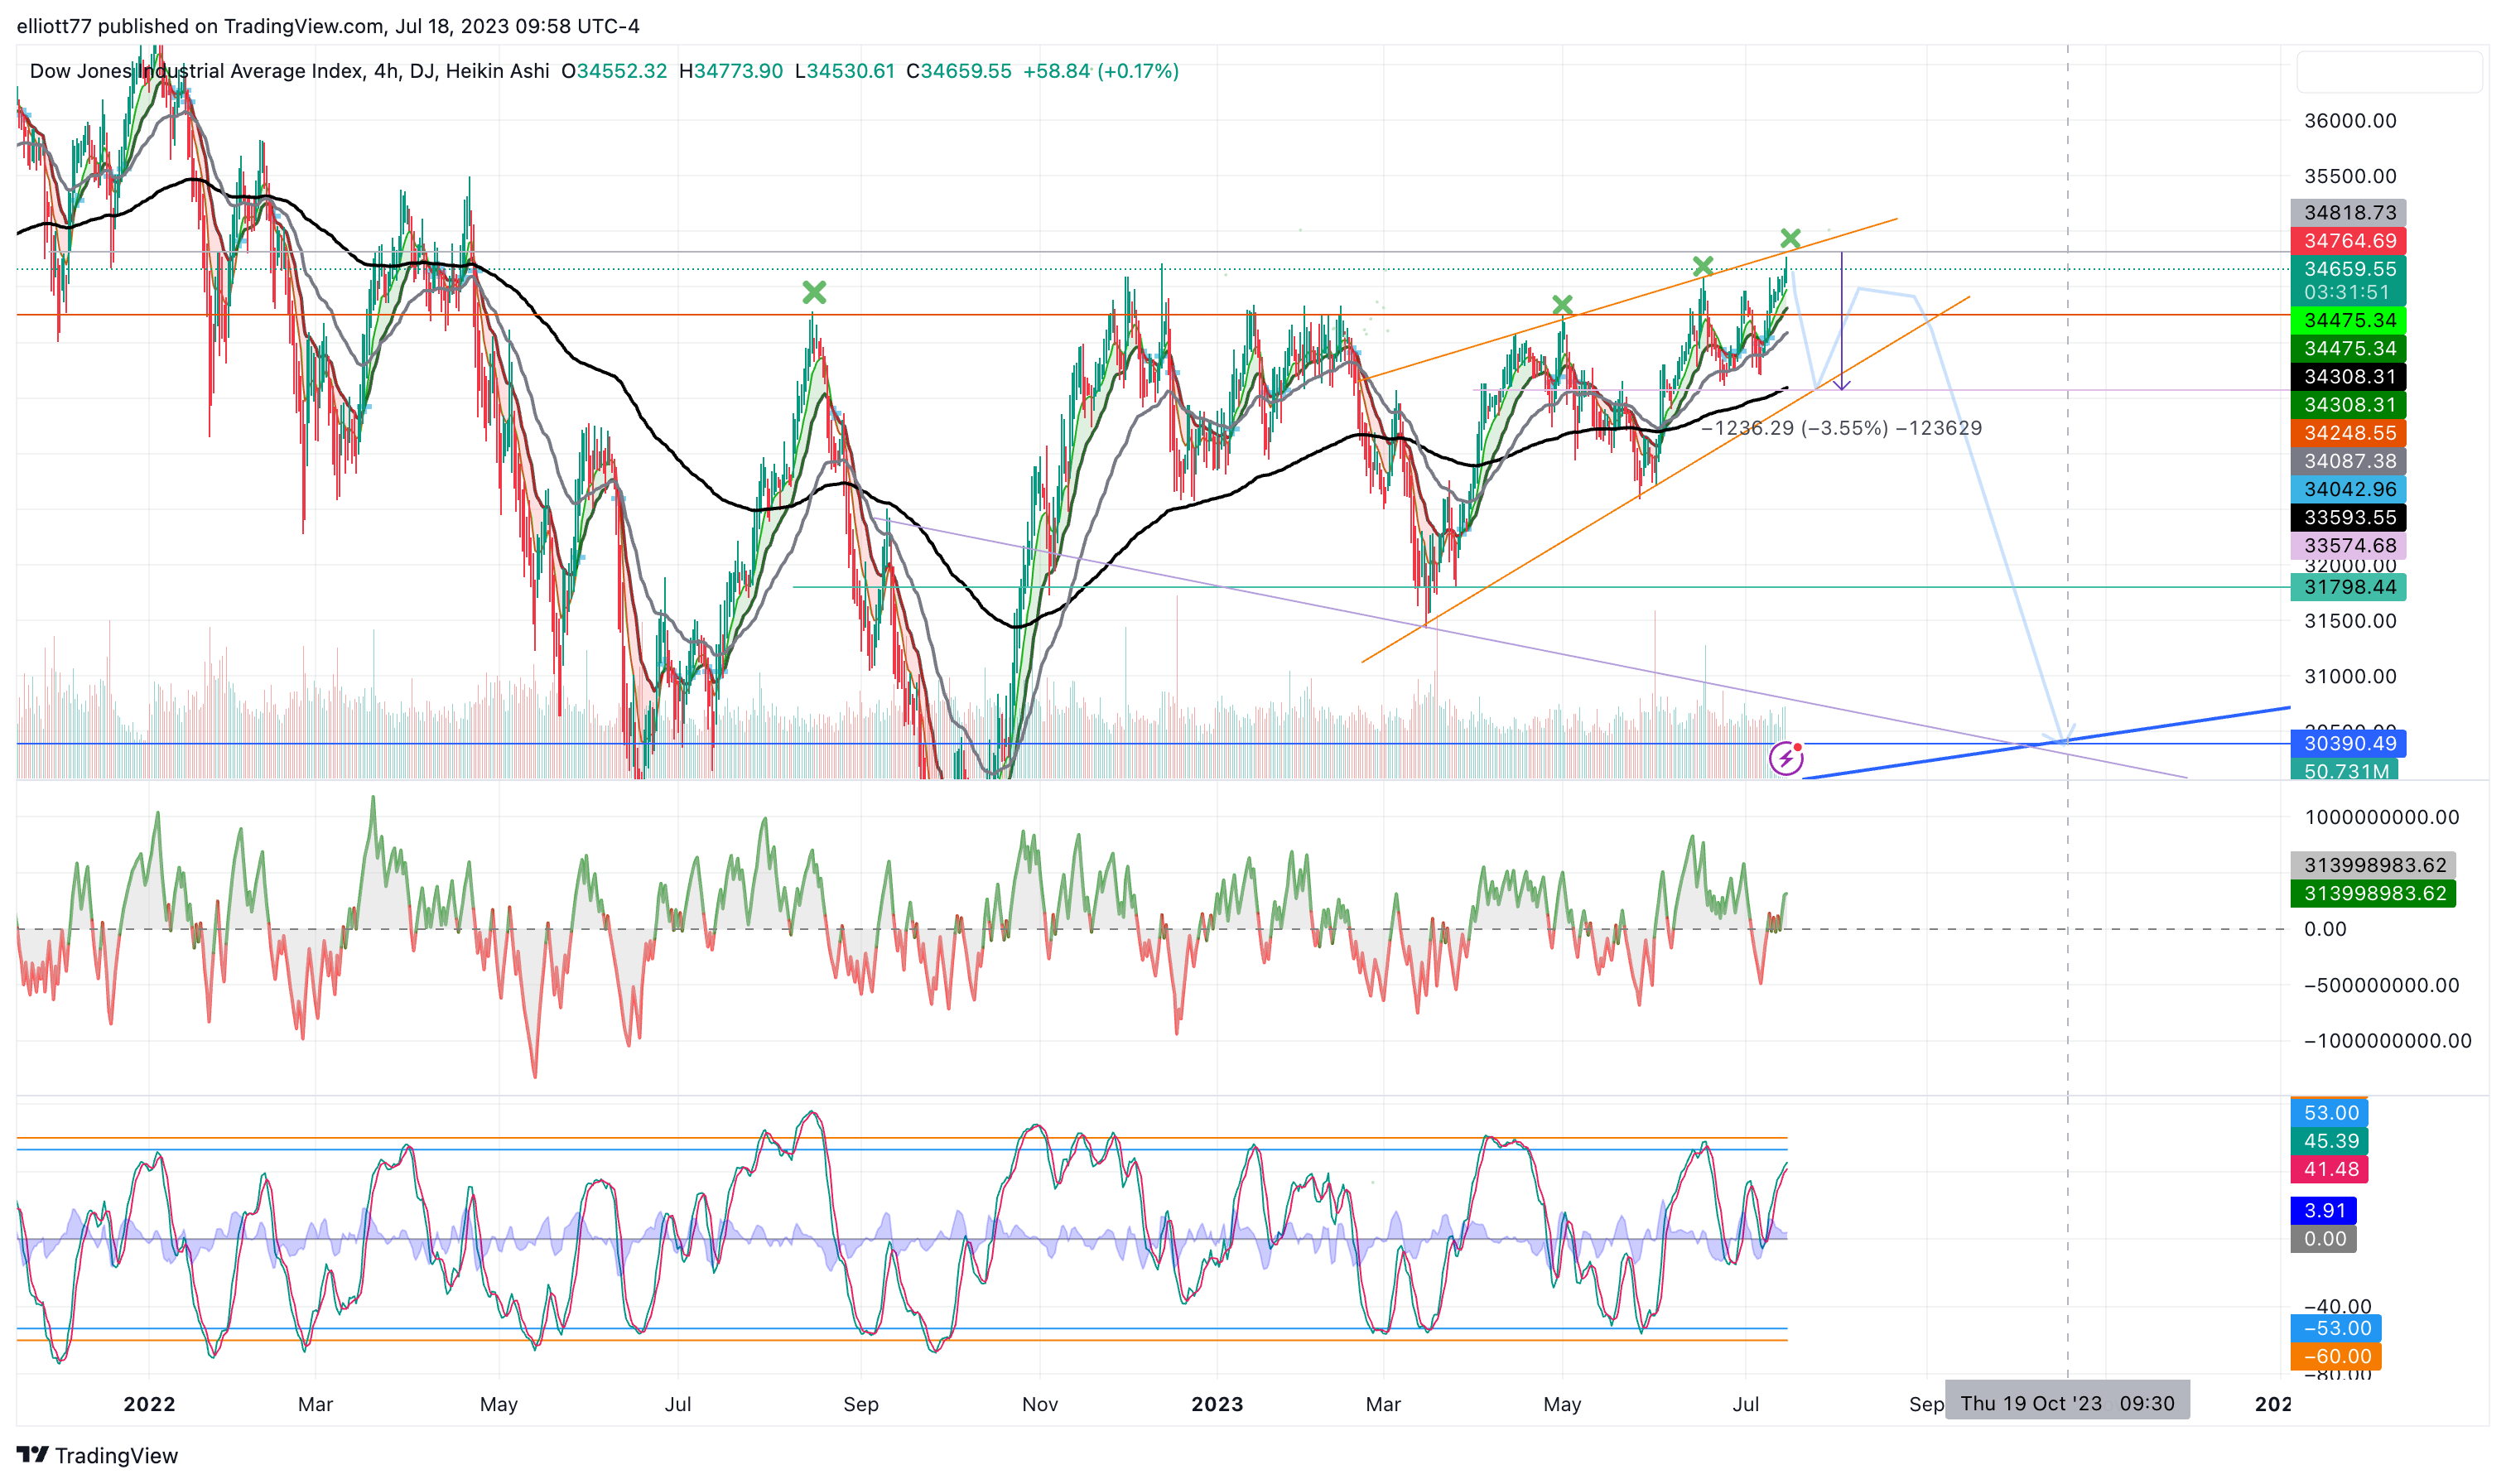Viewport: 2506px width, 1484px height.
Task: Click the 36000.00 price axis label
Action: pyautogui.click(x=2350, y=121)
